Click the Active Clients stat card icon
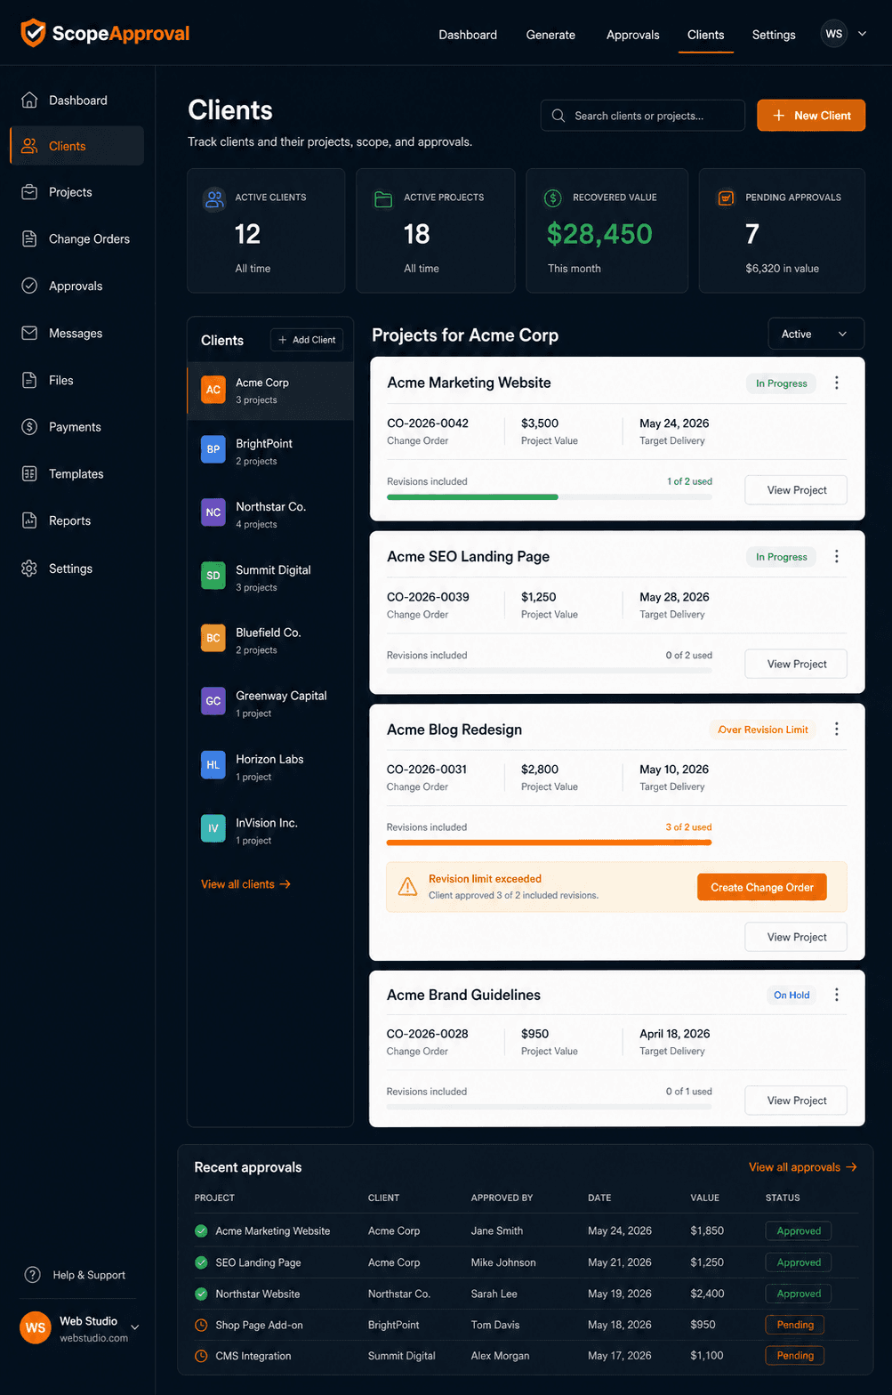Screen dimensions: 892x1395 click(x=214, y=198)
